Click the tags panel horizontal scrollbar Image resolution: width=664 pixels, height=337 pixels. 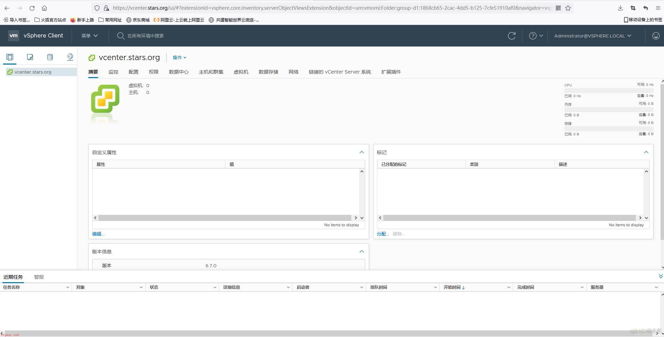coord(510,218)
